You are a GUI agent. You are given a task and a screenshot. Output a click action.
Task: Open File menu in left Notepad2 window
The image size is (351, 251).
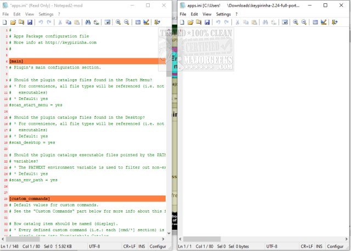tap(5, 14)
